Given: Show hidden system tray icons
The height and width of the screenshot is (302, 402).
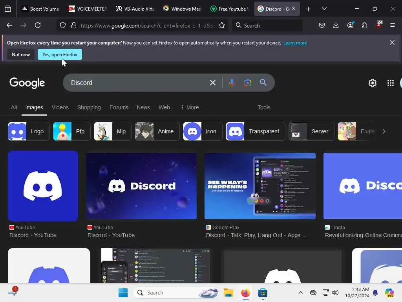Looking at the screenshot, I should [301, 293].
